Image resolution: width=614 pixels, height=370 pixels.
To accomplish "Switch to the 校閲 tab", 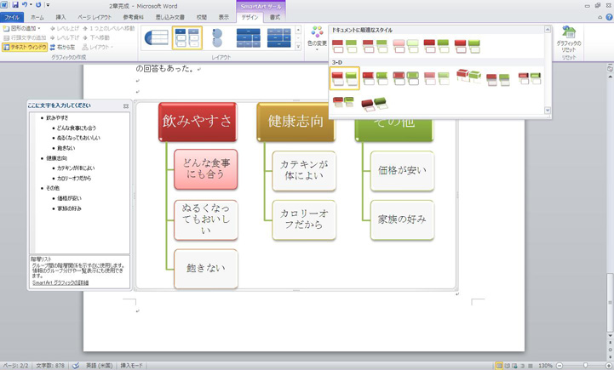I will point(202,17).
